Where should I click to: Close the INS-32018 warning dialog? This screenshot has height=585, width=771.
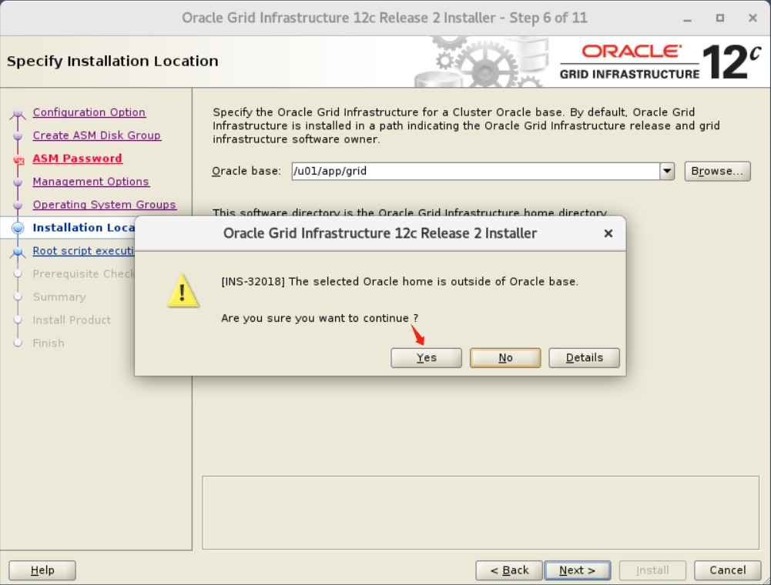(608, 233)
